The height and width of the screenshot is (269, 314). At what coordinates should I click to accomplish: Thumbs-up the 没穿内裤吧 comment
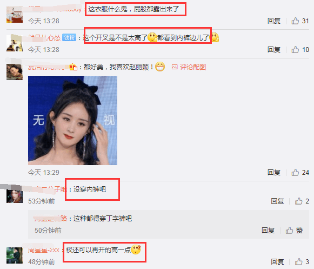[298, 201]
